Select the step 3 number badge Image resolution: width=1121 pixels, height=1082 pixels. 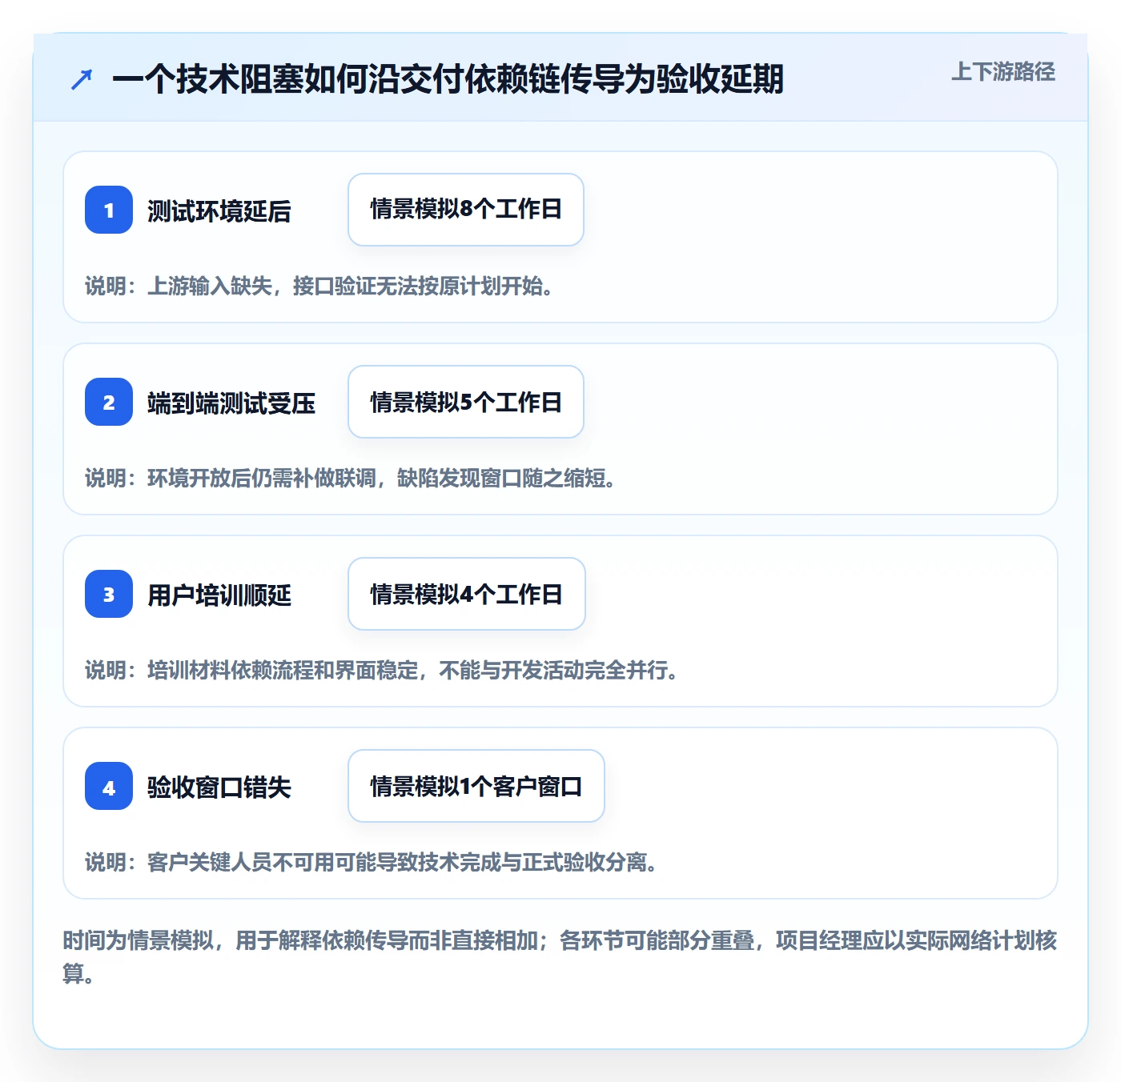(x=109, y=594)
